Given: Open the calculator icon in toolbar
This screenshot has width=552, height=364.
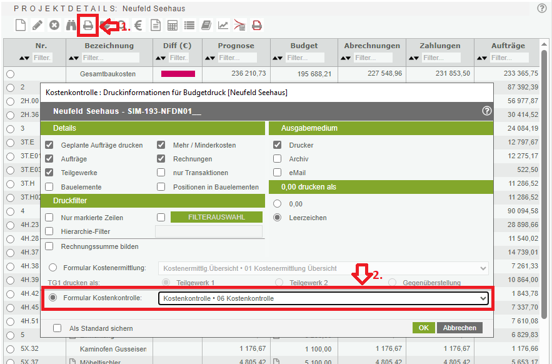Looking at the screenshot, I should click(x=172, y=26).
